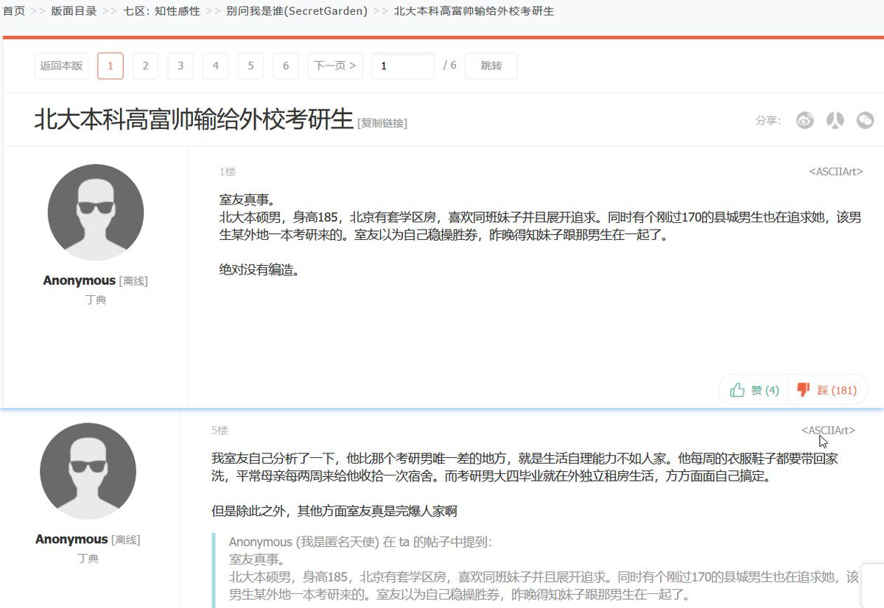
Task: Click 返回本版 to return to board
Action: pos(61,66)
